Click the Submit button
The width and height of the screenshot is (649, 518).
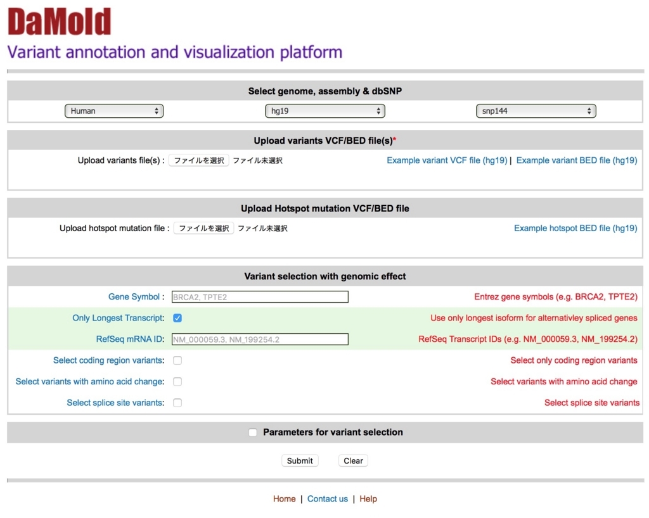coord(300,460)
